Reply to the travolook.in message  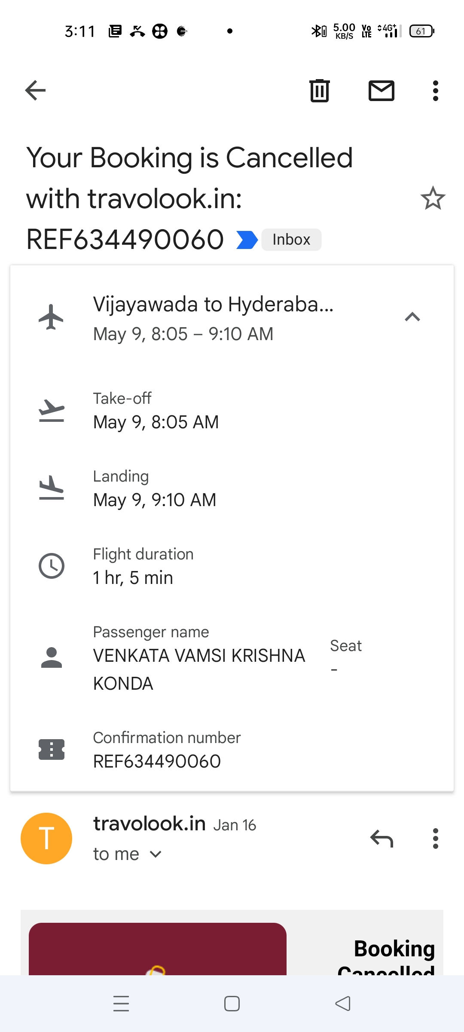382,838
